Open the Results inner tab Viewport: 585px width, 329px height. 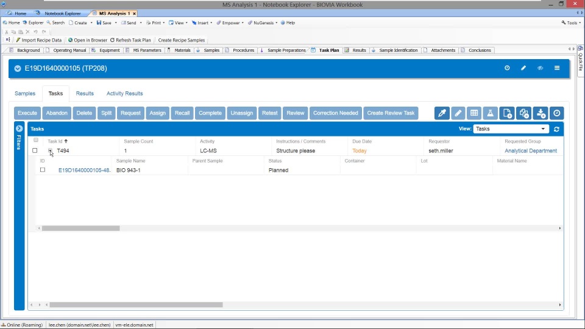click(x=85, y=93)
